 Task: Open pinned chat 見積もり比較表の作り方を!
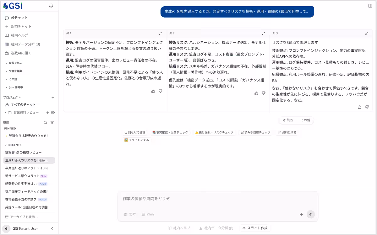point(29,136)
